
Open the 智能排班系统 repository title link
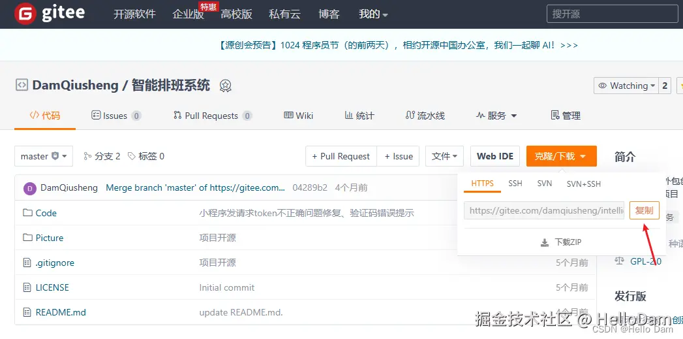(x=171, y=85)
